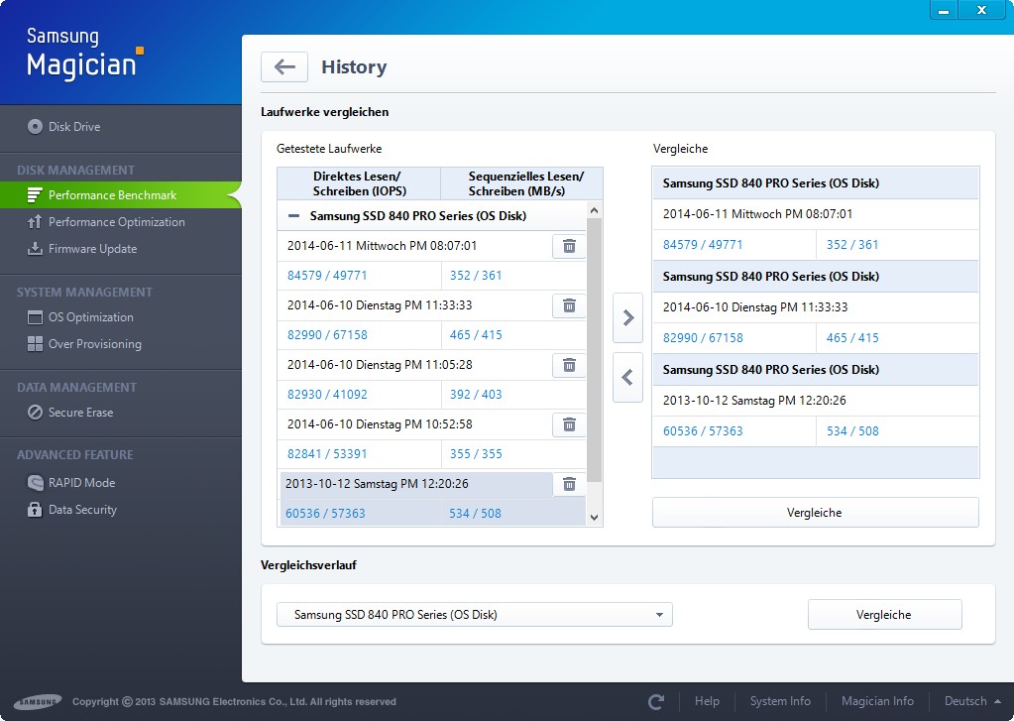Open the Vergleichsverlauf drive dropdown

pos(475,614)
